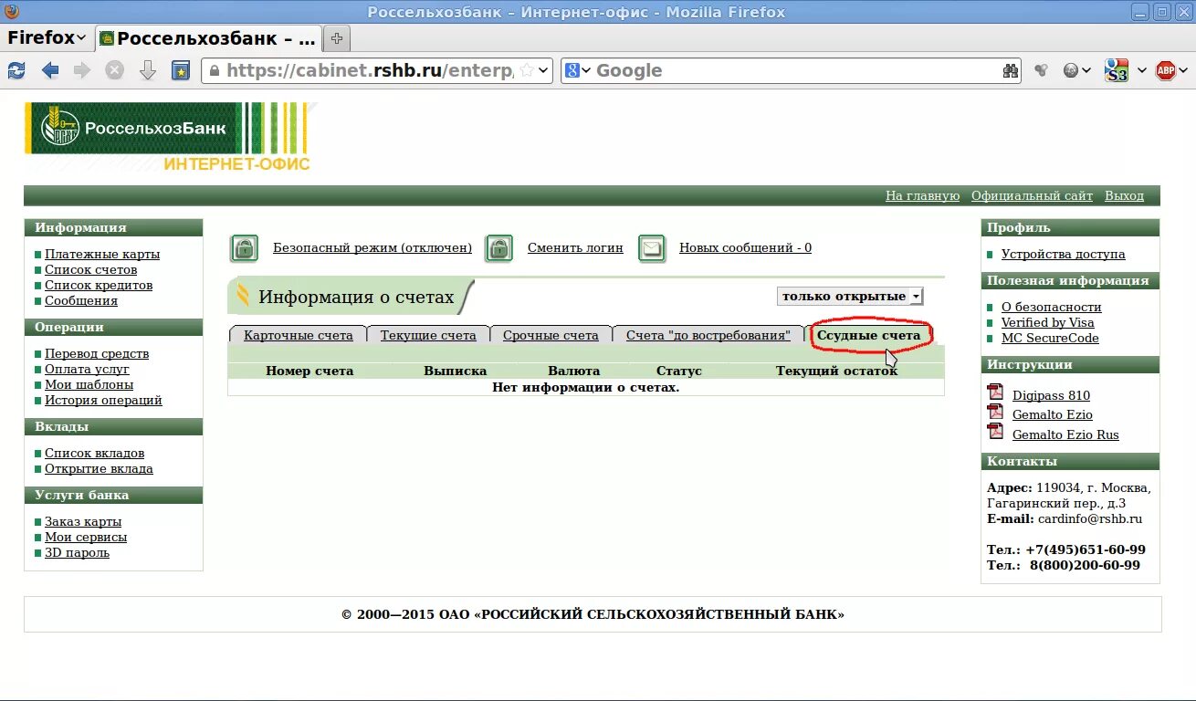Open Открытие вклада link
The height and width of the screenshot is (701, 1196).
point(99,468)
